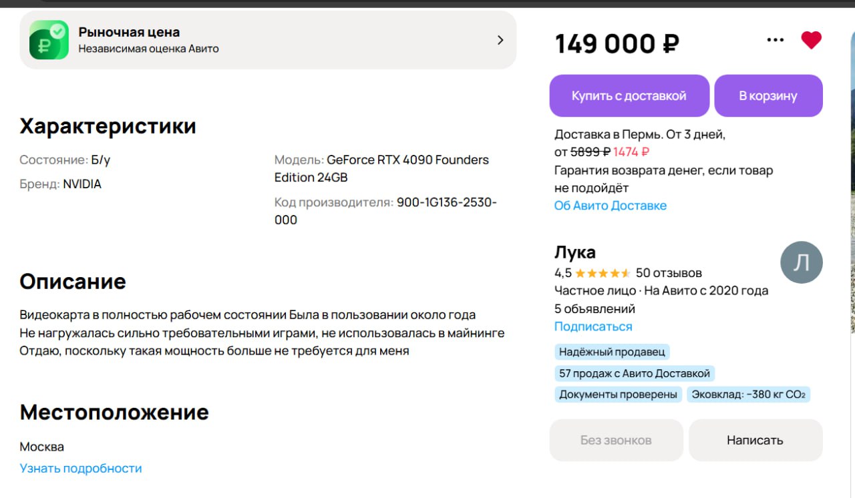Click the Москва location text
The height and width of the screenshot is (498, 855).
pos(42,447)
